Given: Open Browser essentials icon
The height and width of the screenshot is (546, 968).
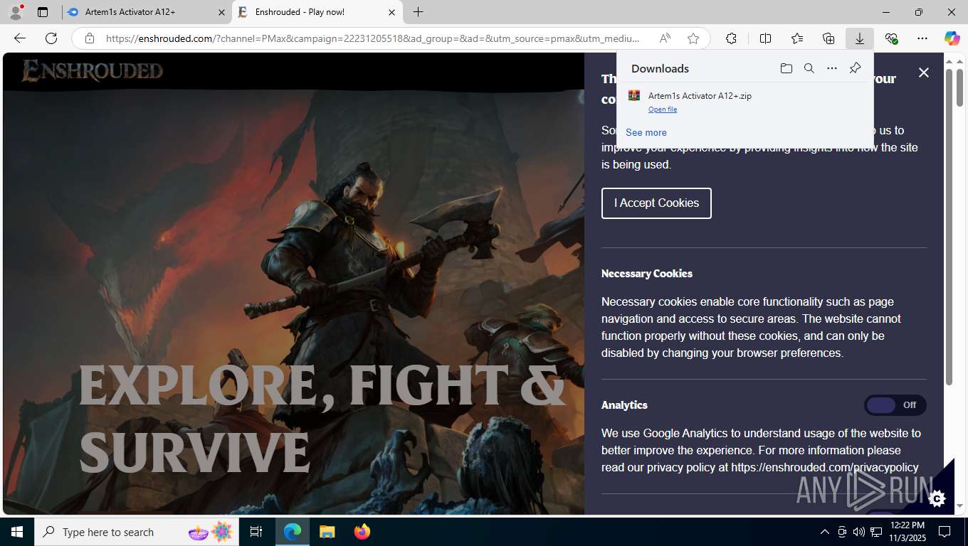Looking at the screenshot, I should [891, 38].
